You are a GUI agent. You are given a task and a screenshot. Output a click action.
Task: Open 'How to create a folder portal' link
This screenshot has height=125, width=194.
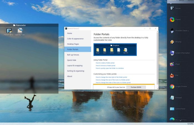pos(105,63)
